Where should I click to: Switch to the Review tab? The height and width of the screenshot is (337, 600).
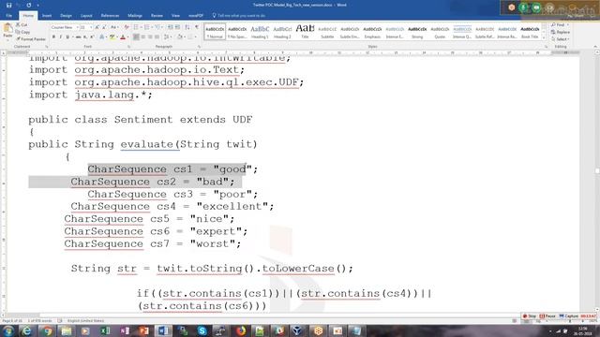coord(157,16)
